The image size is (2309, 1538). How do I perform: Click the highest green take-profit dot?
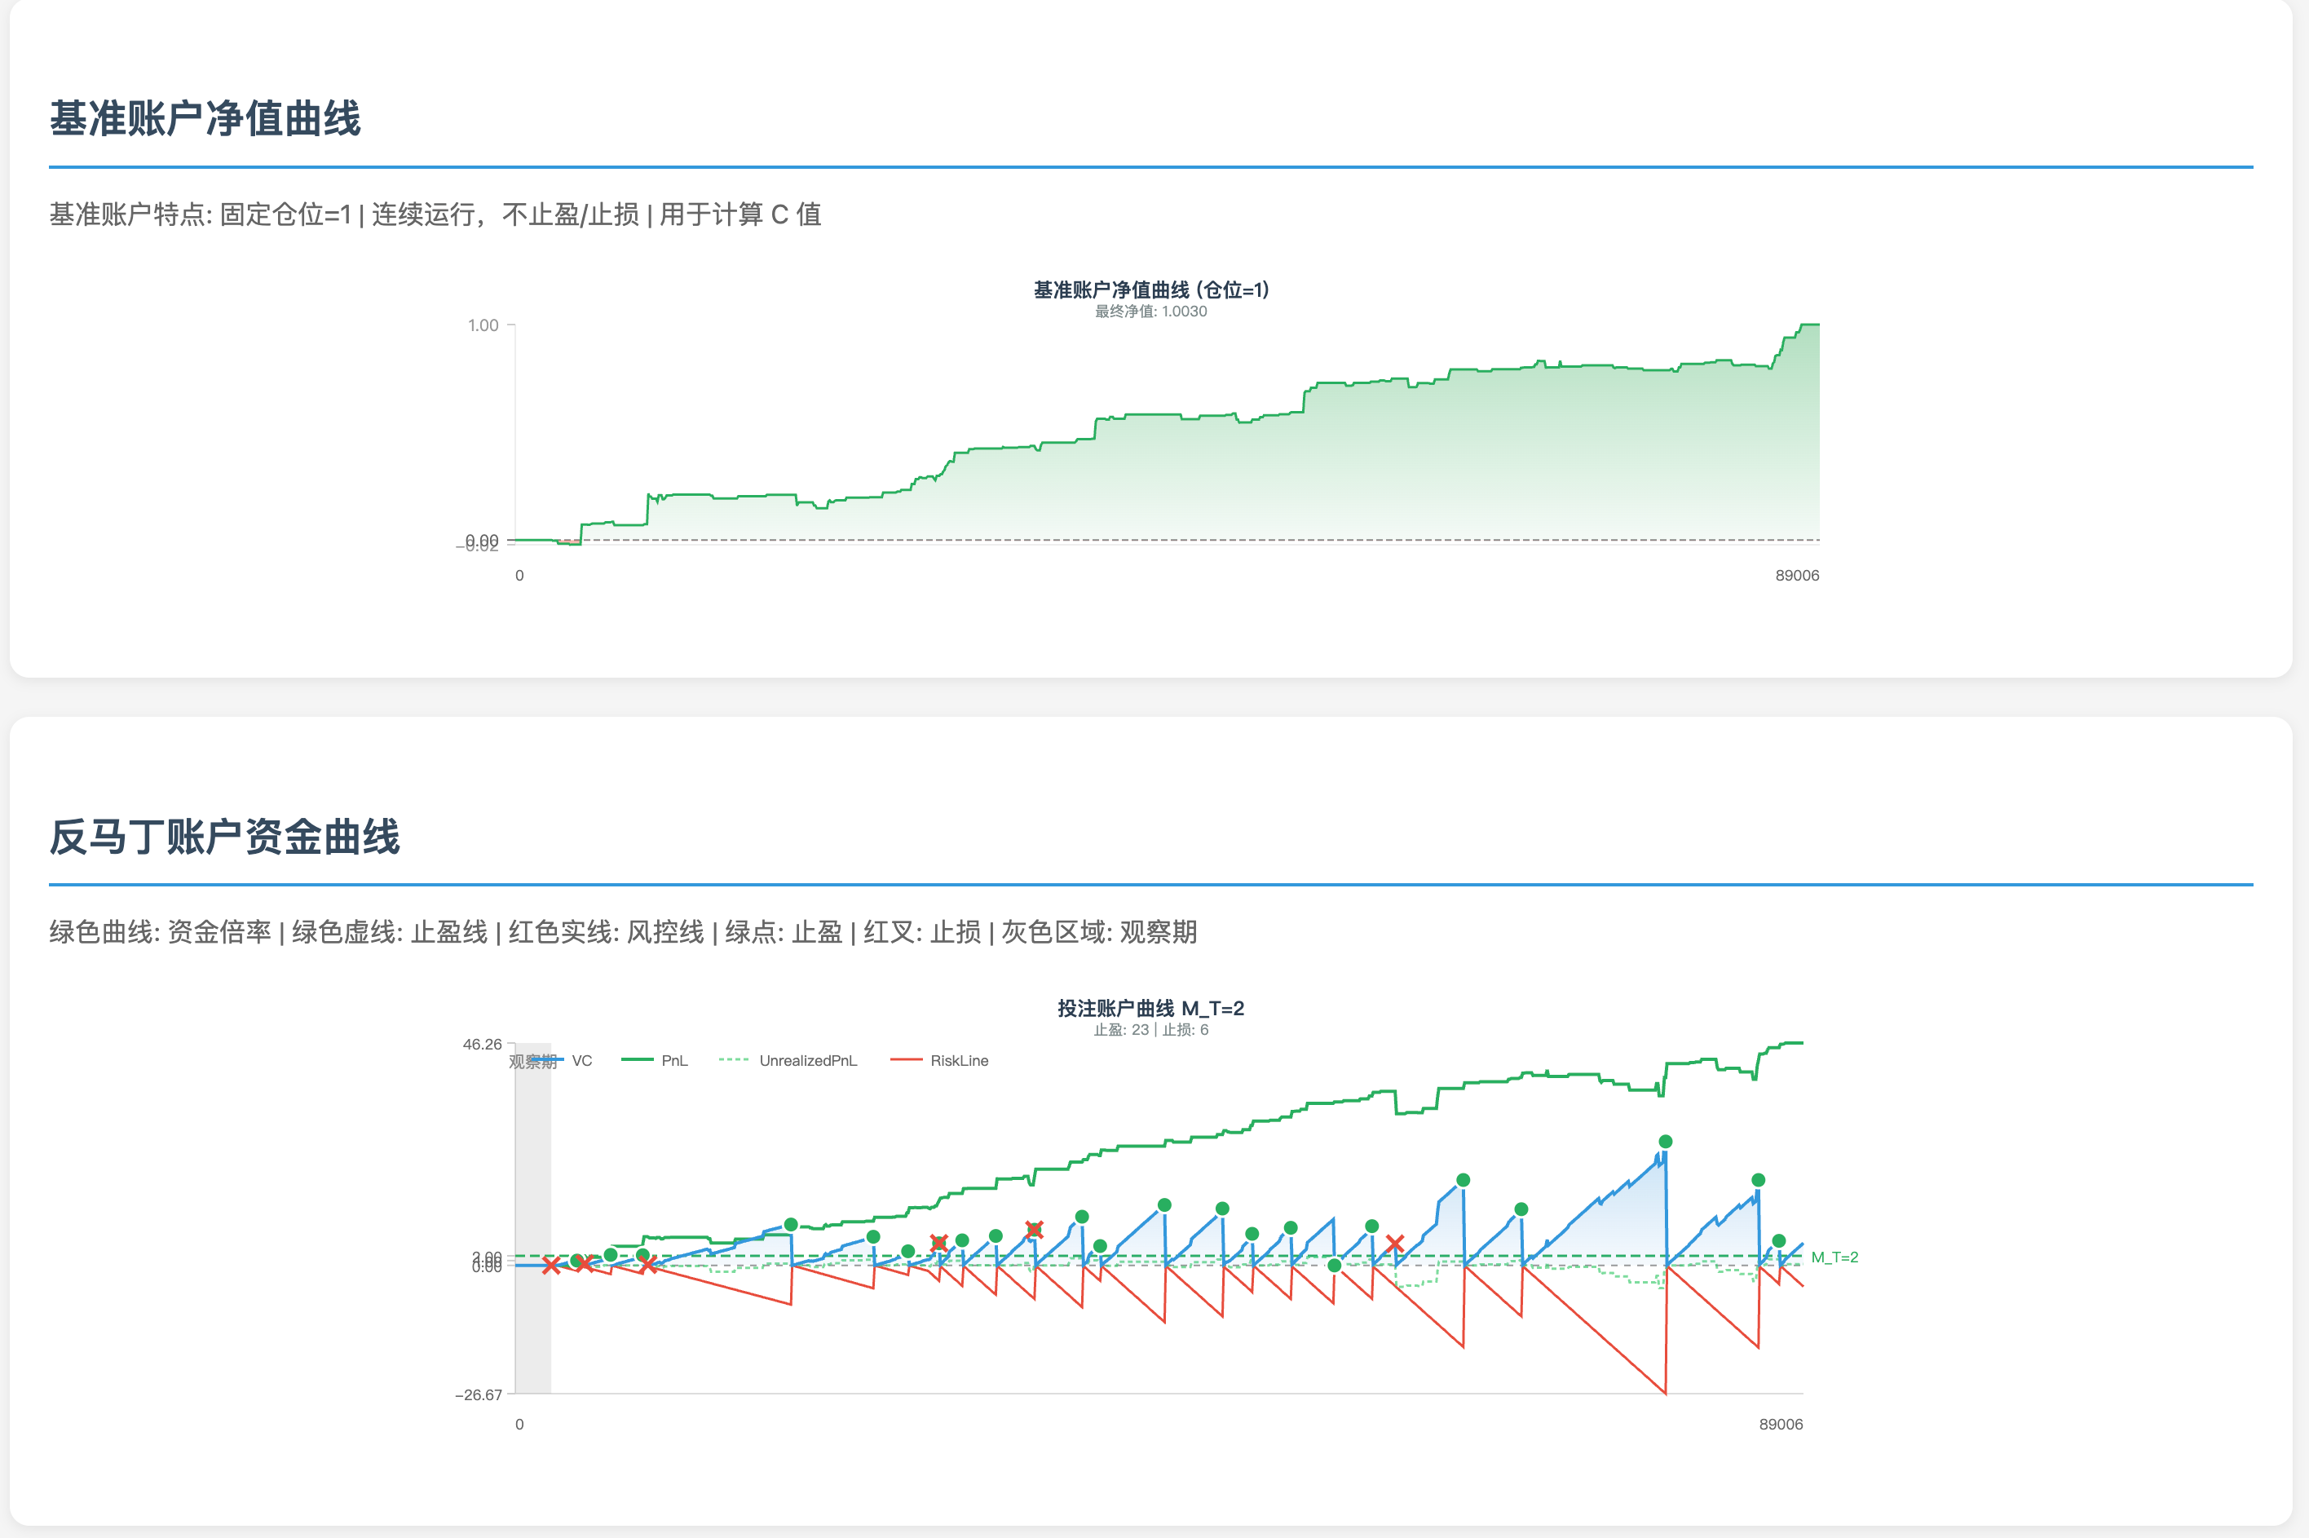[x=1665, y=1142]
